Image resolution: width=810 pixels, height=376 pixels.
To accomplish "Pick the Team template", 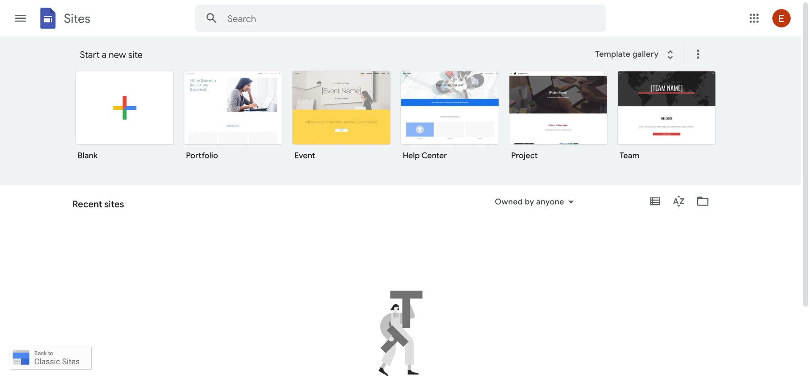I will (x=666, y=108).
